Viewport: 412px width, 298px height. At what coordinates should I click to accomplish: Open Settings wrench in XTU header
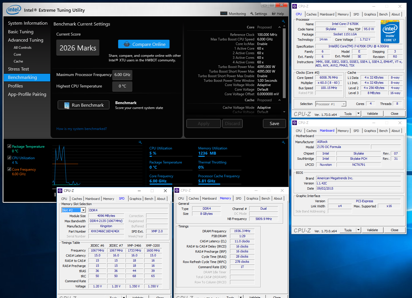(252, 13)
